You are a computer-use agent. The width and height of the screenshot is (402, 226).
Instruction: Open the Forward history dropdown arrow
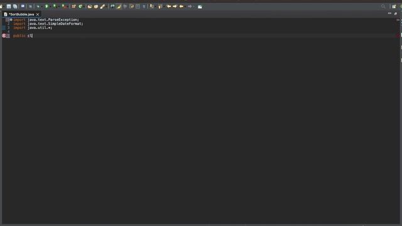[193, 7]
